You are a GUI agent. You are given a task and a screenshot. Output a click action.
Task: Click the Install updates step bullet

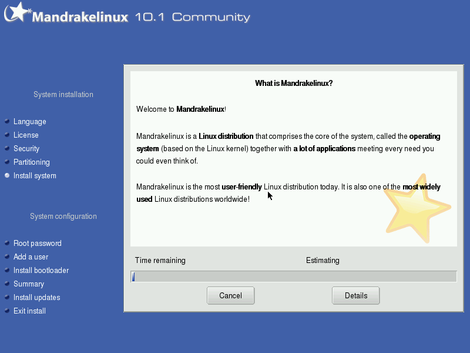[x=7, y=297]
